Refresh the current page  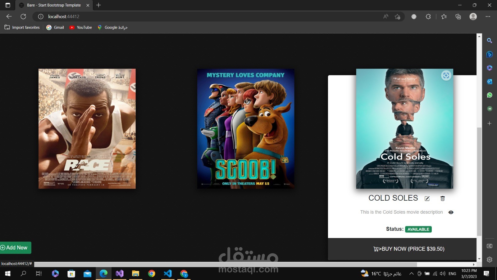[23, 16]
